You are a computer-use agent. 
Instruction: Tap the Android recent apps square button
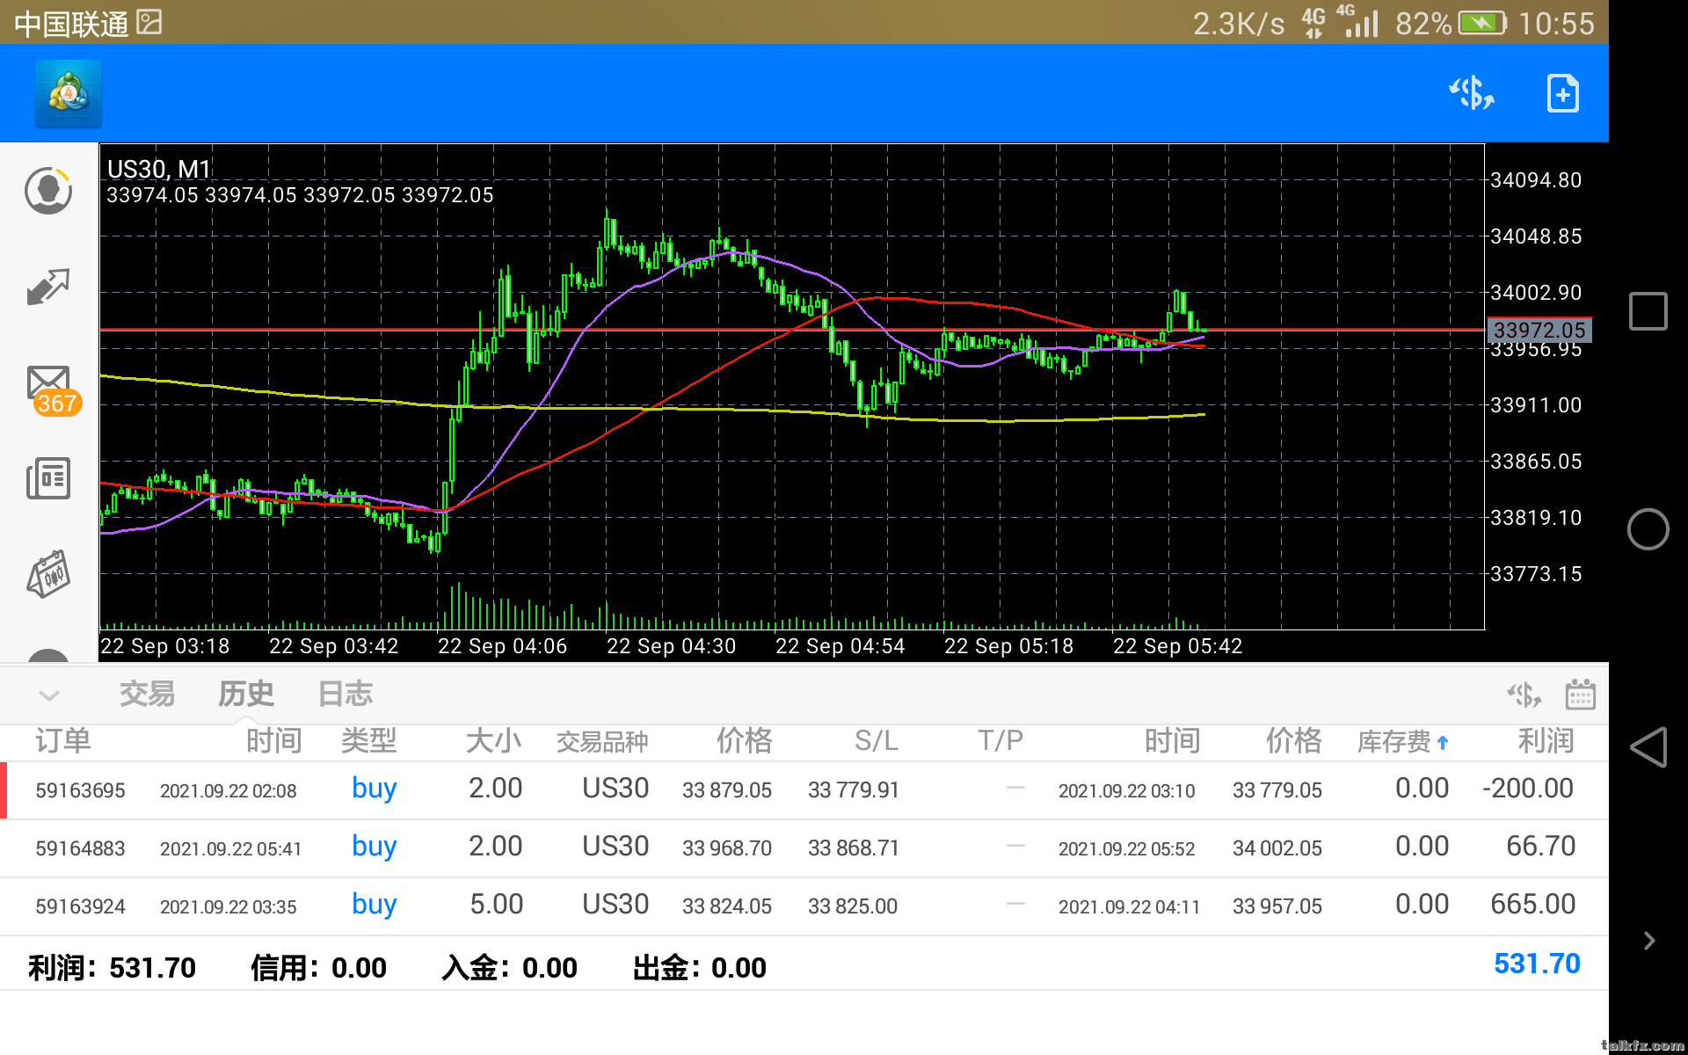pos(1648,311)
